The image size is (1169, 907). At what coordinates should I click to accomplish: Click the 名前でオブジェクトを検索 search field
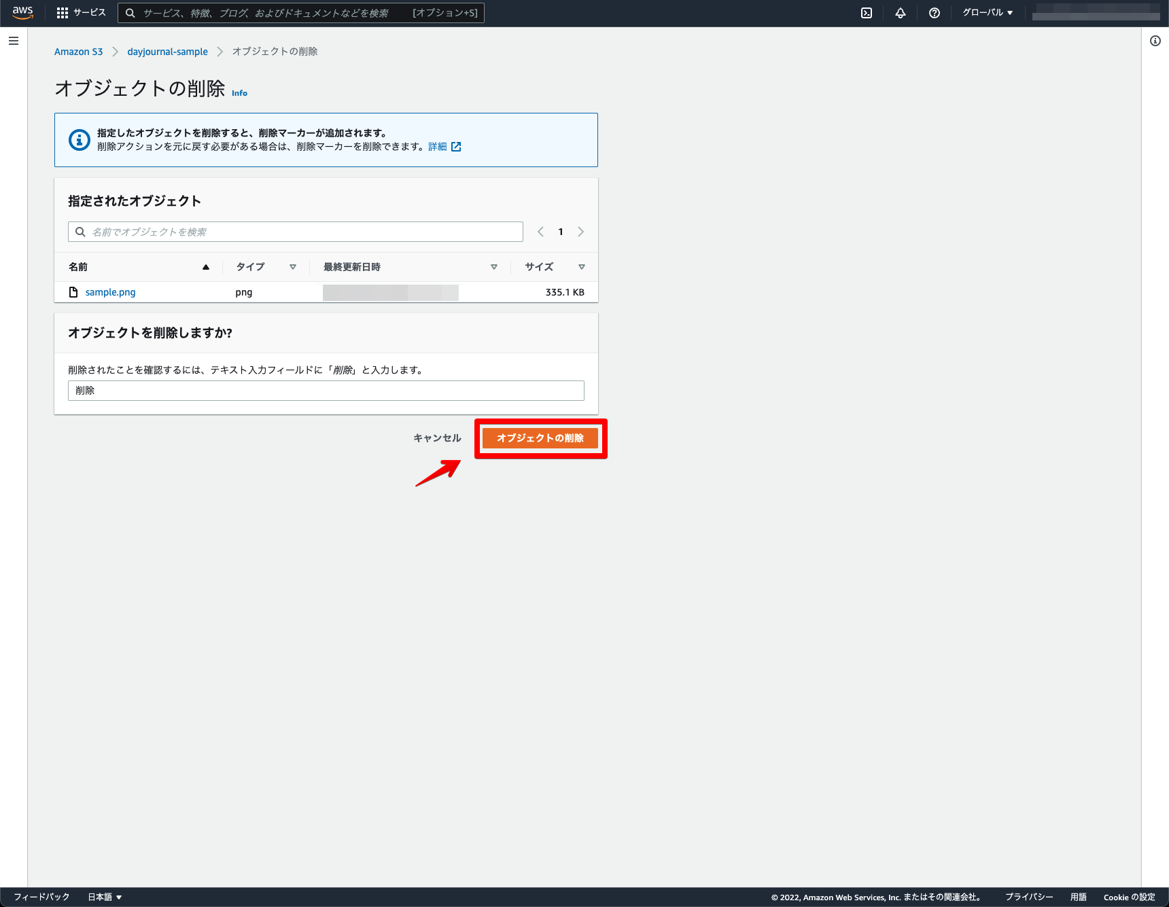pos(296,232)
